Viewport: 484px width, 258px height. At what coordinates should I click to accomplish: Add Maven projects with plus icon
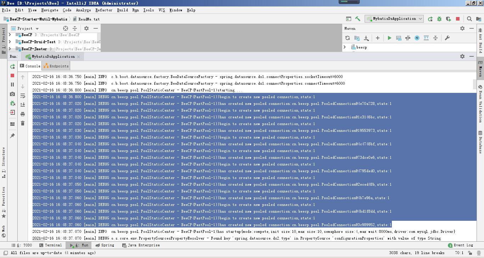pos(378,38)
